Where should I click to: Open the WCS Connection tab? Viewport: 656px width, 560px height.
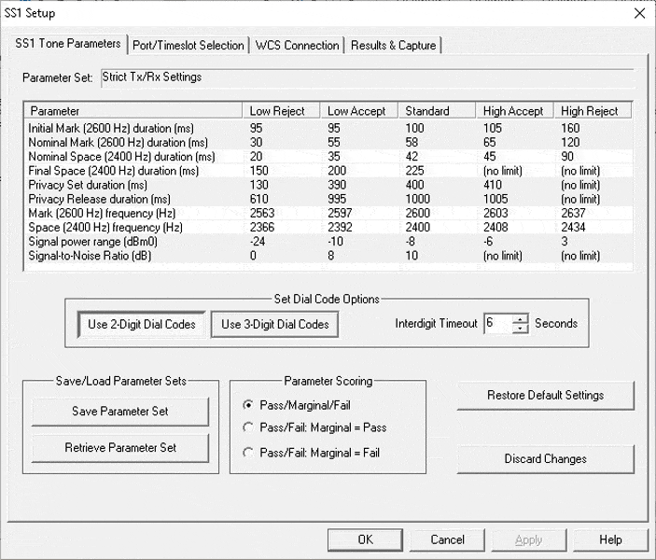[x=297, y=45]
